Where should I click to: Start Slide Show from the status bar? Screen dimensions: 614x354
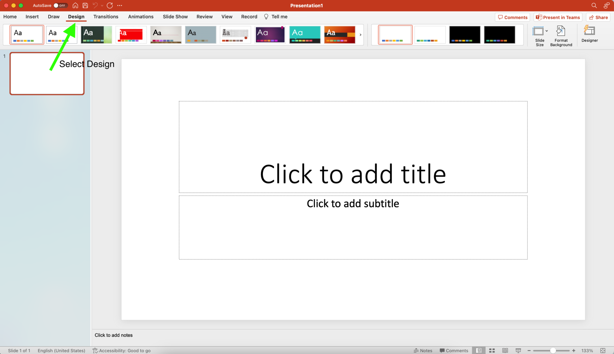518,350
